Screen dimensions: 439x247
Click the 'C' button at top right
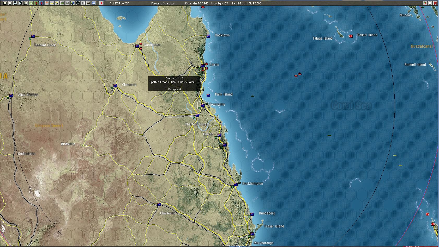point(430,3)
